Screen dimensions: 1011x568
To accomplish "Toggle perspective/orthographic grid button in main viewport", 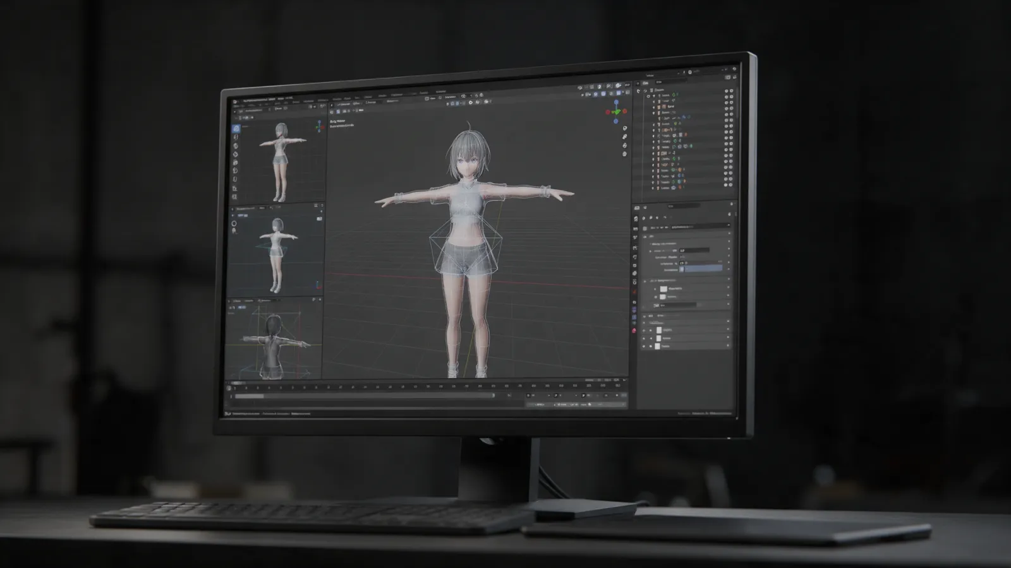I will [624, 153].
